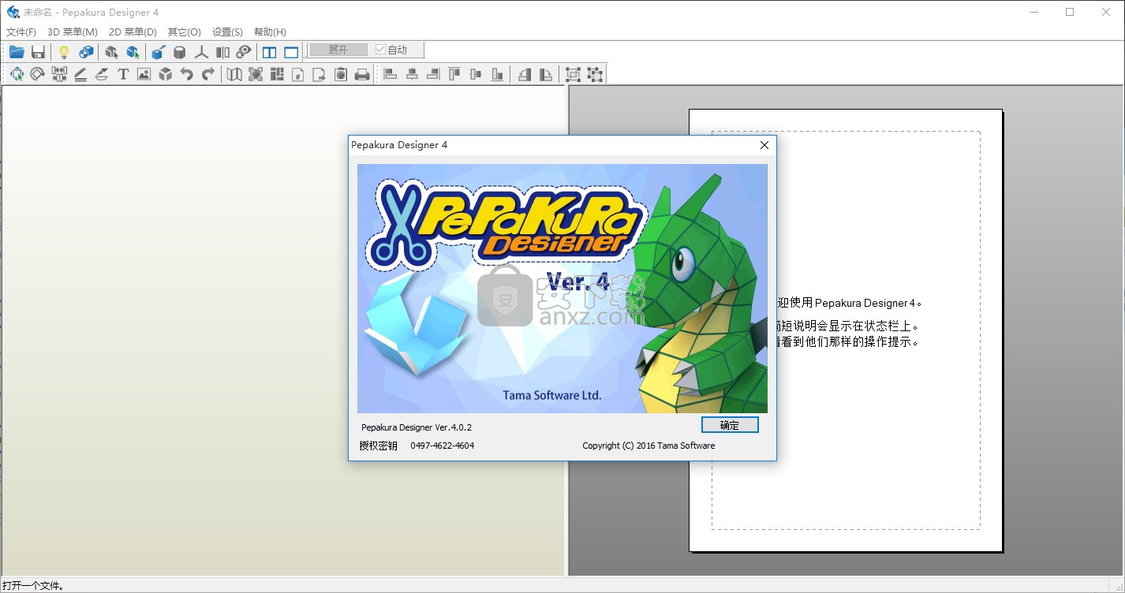This screenshot has width=1125, height=593.
Task: Click the application icon in title bar
Action: (13, 13)
